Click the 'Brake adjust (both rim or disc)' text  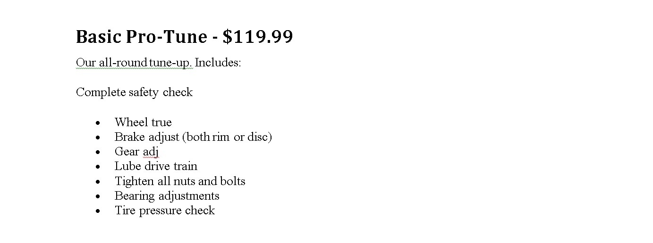(193, 137)
